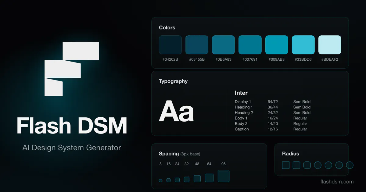Click "SemiBold" in the Heading 2 row
The width and height of the screenshot is (366, 192).
tap(302, 113)
